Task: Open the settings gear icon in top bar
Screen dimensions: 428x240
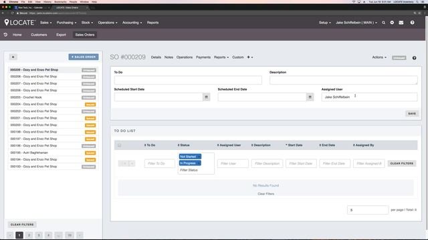Action: pyautogui.click(x=392, y=23)
